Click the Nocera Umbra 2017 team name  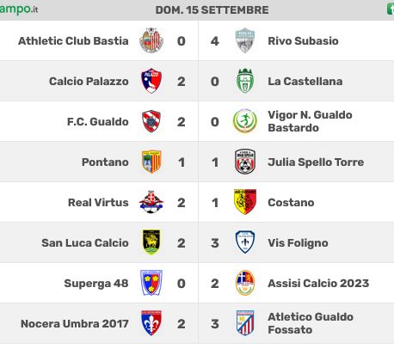coord(75,323)
